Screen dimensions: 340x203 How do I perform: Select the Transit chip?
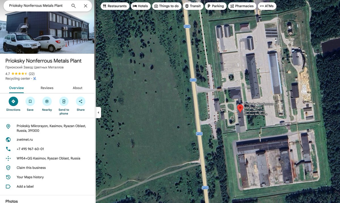[193, 6]
